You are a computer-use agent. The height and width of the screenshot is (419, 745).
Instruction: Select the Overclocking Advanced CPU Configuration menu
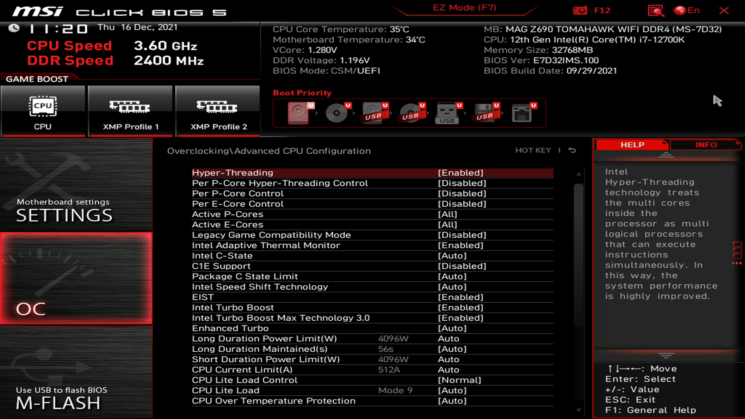pos(269,151)
